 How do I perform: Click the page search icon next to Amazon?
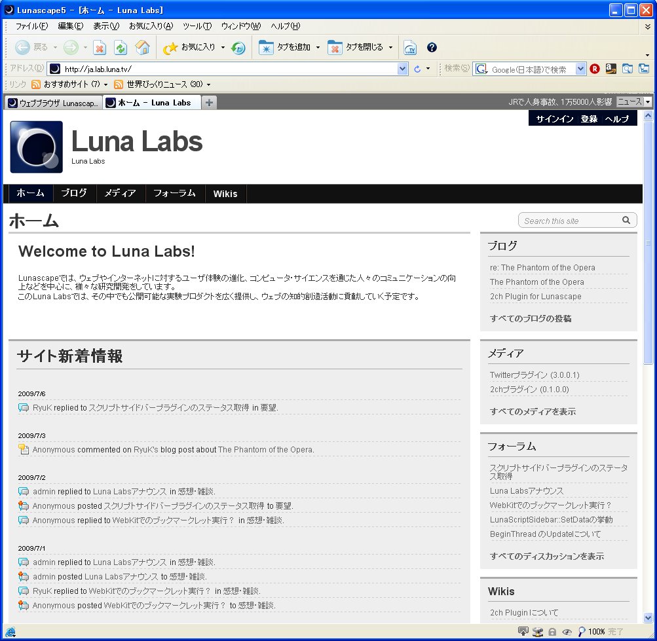(628, 69)
